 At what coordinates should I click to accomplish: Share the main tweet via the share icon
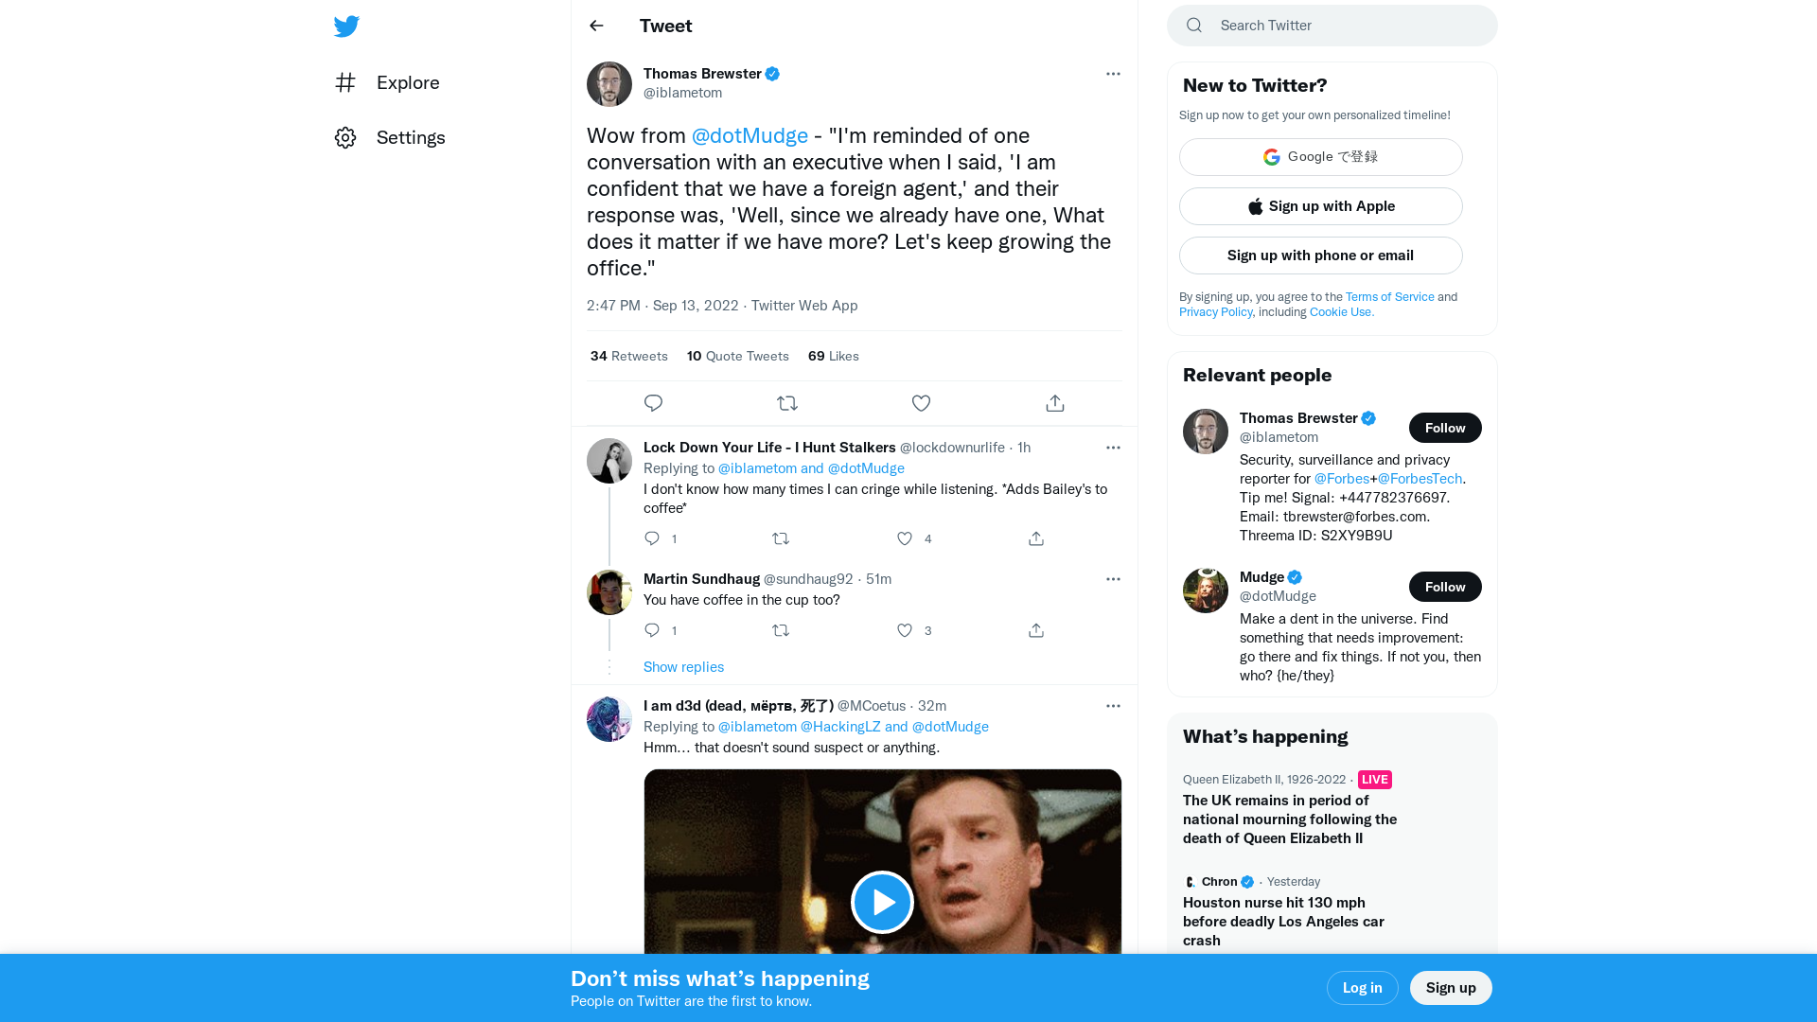coord(1054,402)
